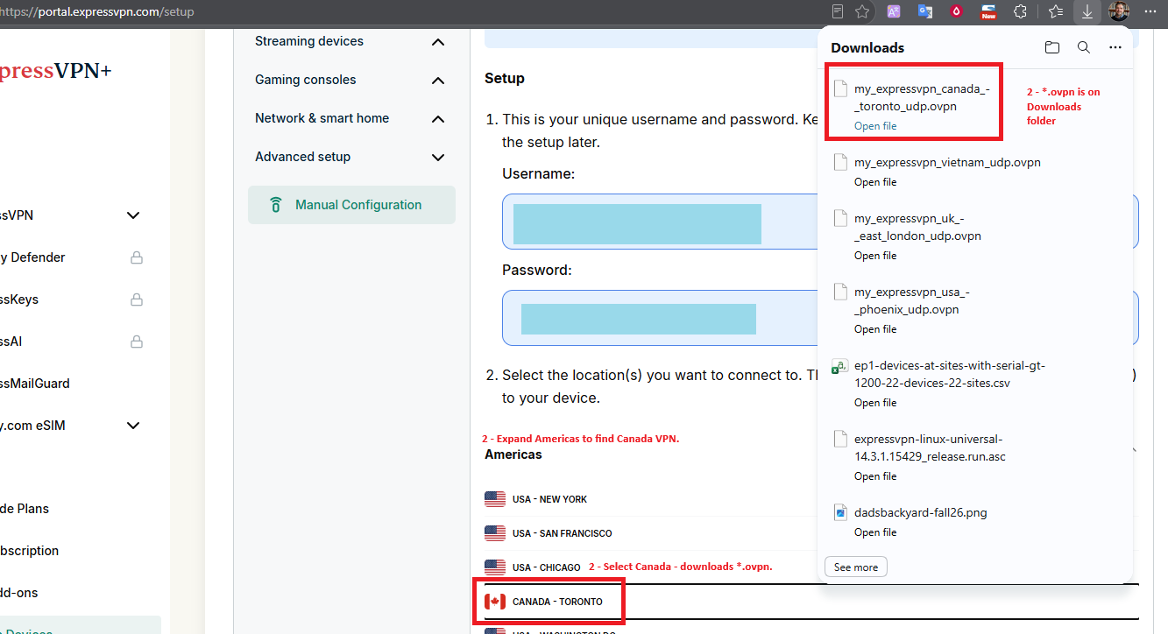The height and width of the screenshot is (634, 1168).
Task: Select CANADA - TORONTO location
Action: click(557, 602)
